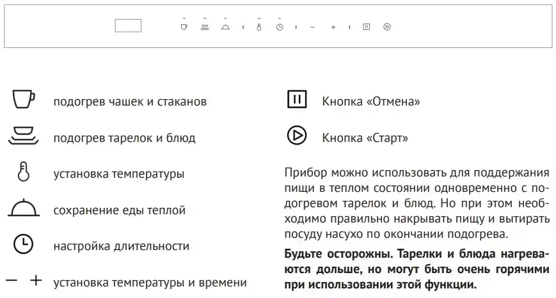Click the large cloche icon in the legend
The width and height of the screenshot is (556, 298).
tap(23, 208)
